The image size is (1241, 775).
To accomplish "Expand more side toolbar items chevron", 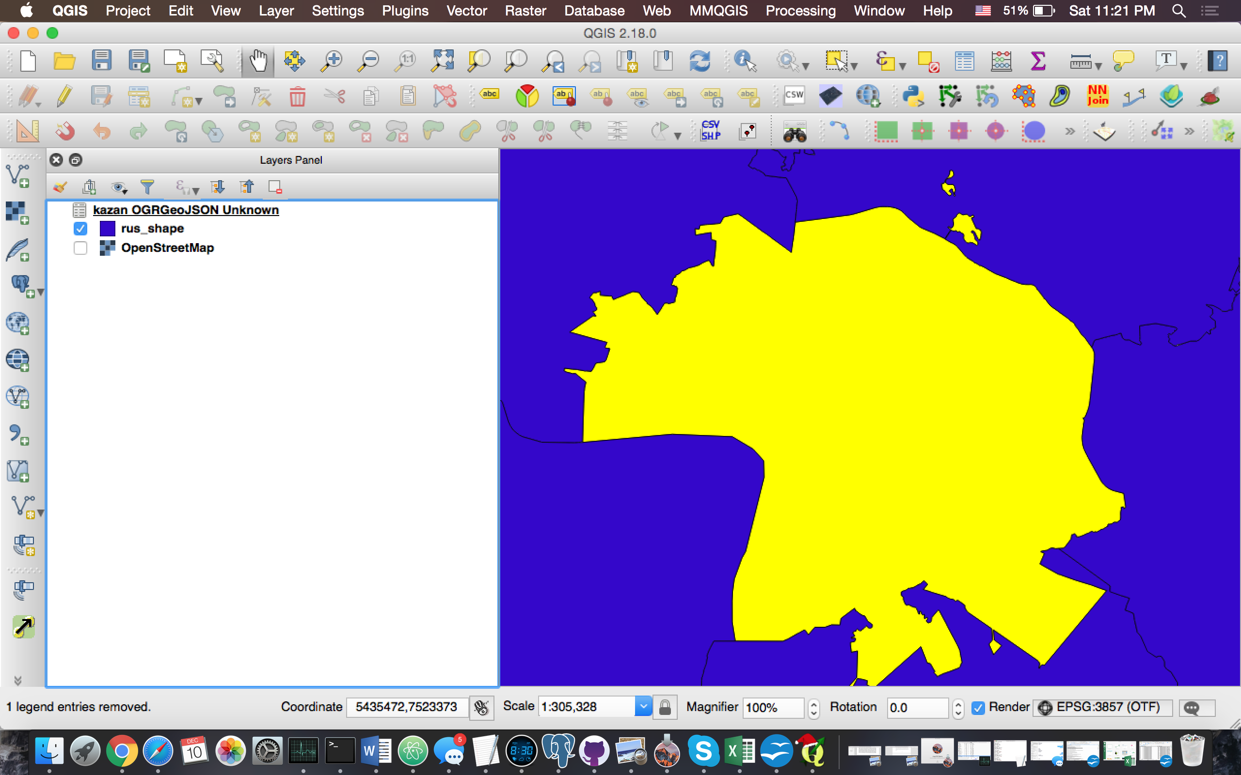I will [18, 681].
